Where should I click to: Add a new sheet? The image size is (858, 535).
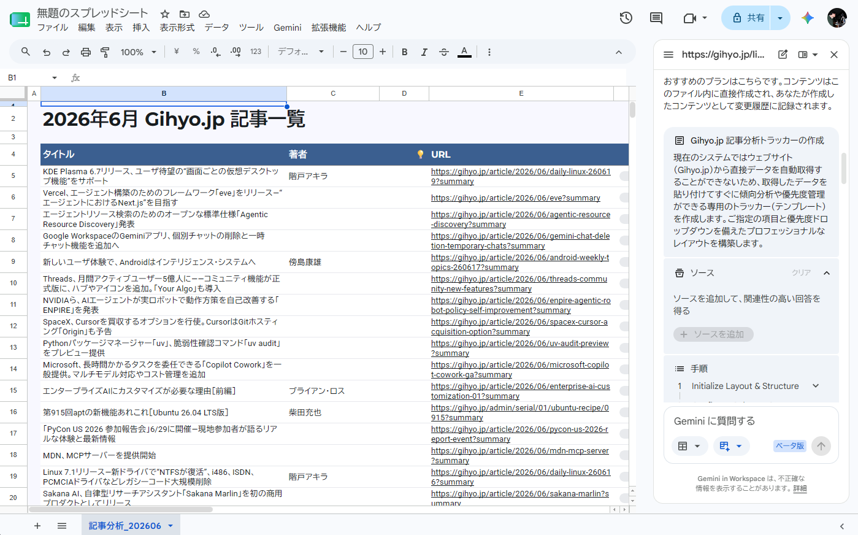click(37, 526)
